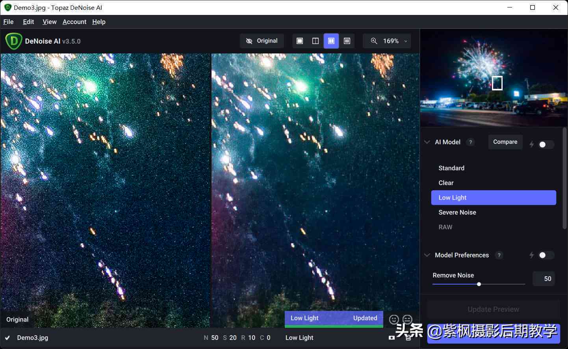The width and height of the screenshot is (568, 349).
Task: Open the Account menu
Action: pyautogui.click(x=74, y=22)
